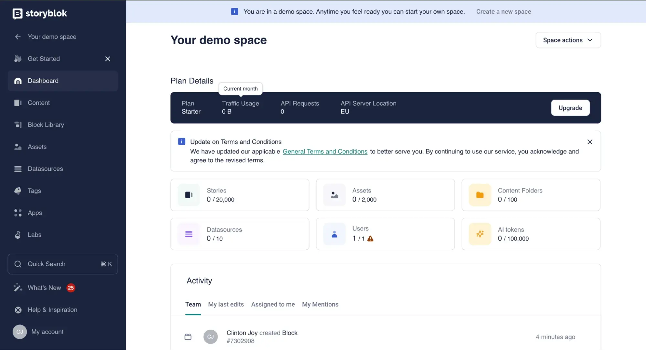Open the Assigned to me tab
646x350 pixels.
click(x=273, y=304)
